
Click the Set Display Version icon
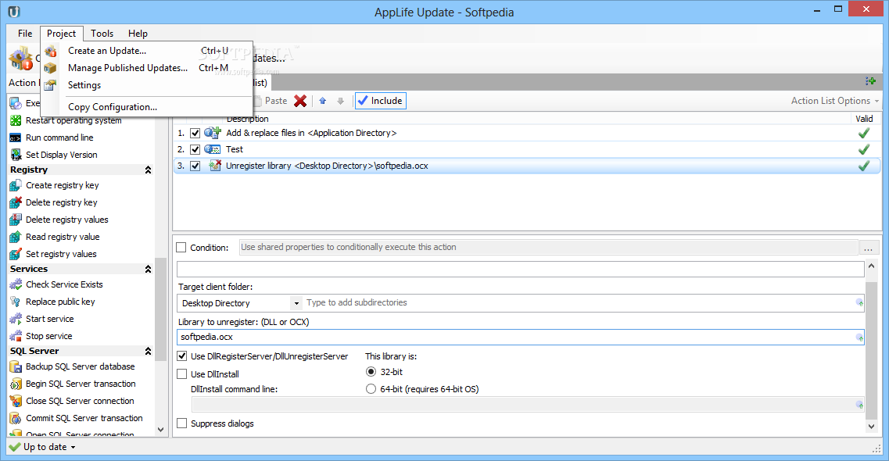(x=16, y=155)
